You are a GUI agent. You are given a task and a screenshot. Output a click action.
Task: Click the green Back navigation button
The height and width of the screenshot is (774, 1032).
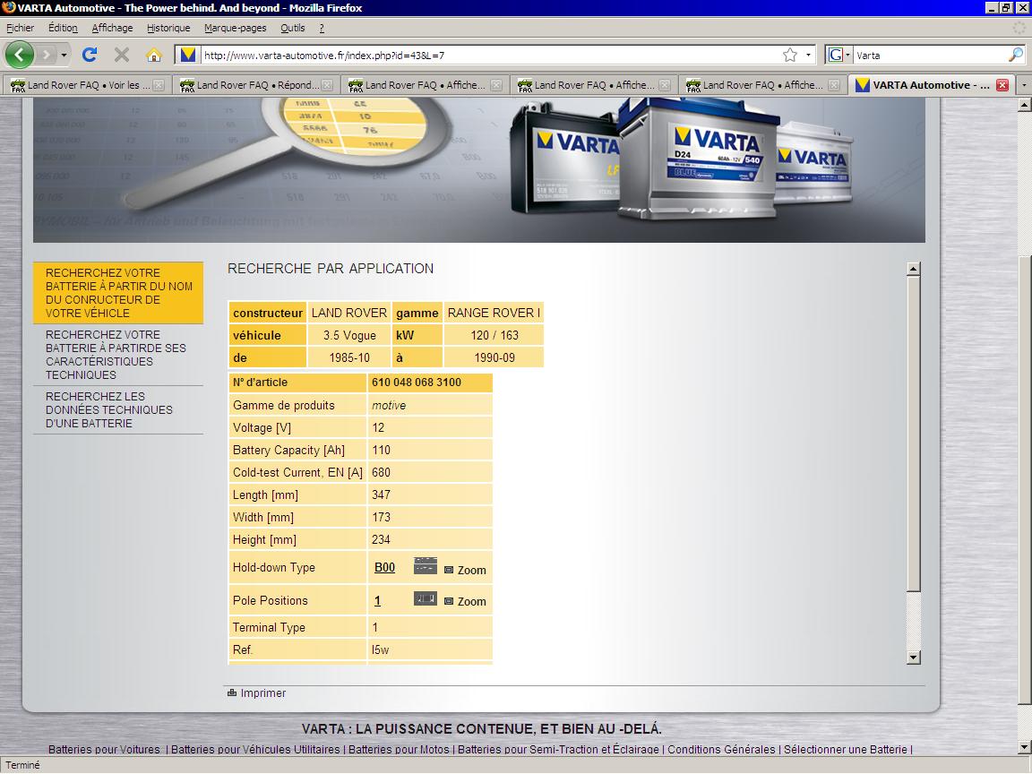[x=20, y=55]
